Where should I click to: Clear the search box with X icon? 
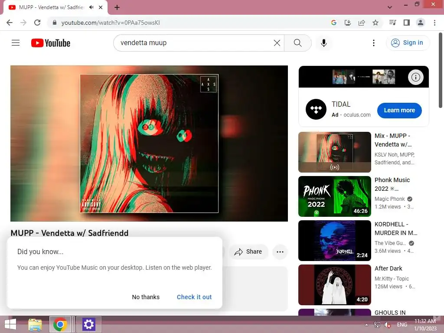277,43
